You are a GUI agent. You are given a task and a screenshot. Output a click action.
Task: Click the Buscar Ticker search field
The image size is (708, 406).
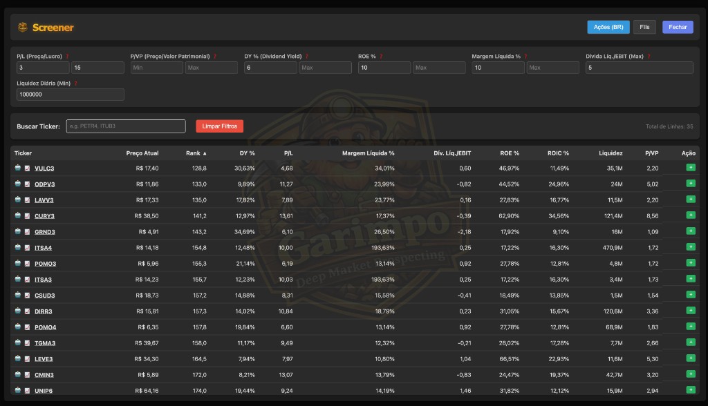tap(125, 126)
